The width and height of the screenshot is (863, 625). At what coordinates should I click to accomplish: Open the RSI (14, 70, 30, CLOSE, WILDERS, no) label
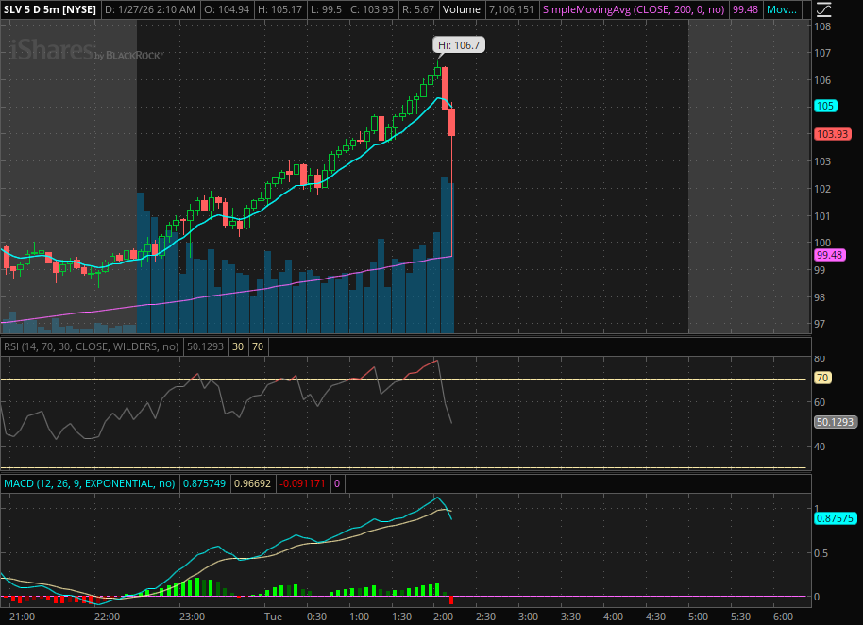[x=91, y=346]
